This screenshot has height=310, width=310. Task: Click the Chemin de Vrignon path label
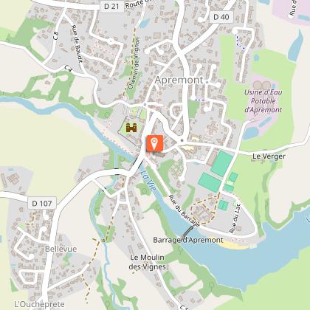[x=134, y=63]
